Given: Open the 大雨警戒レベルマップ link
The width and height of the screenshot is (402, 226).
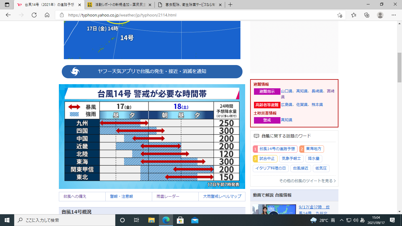Looking at the screenshot, I should (222, 197).
